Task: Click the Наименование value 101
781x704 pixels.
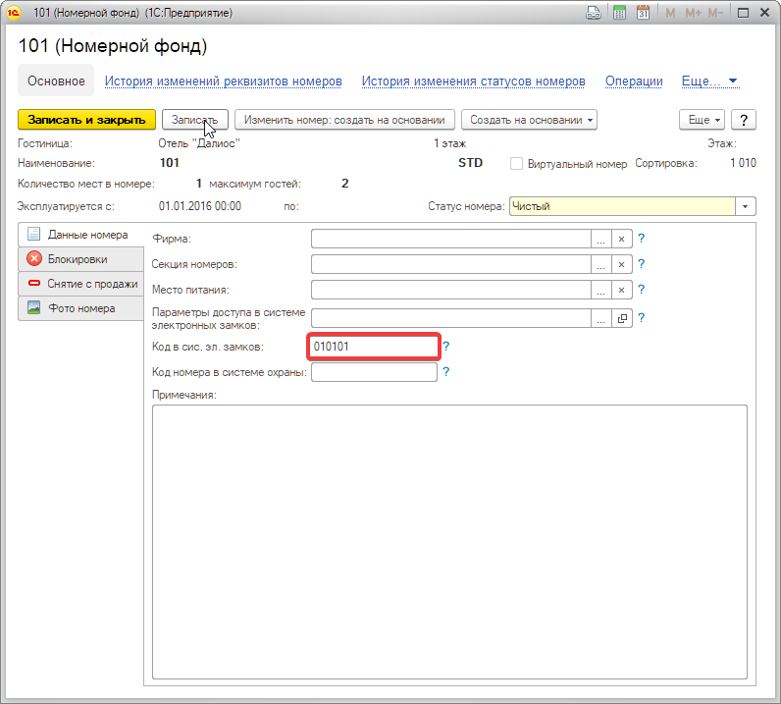Action: 170,163
